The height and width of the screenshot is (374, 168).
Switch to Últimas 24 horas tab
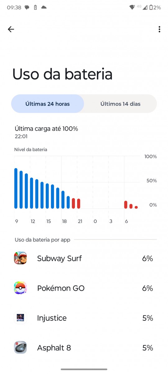48,104
